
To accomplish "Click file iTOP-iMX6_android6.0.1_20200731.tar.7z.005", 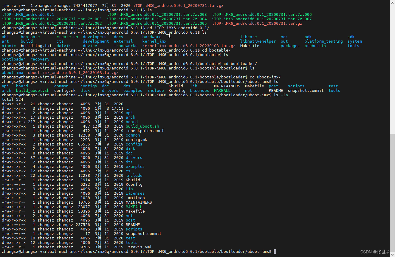I will point(157,24).
